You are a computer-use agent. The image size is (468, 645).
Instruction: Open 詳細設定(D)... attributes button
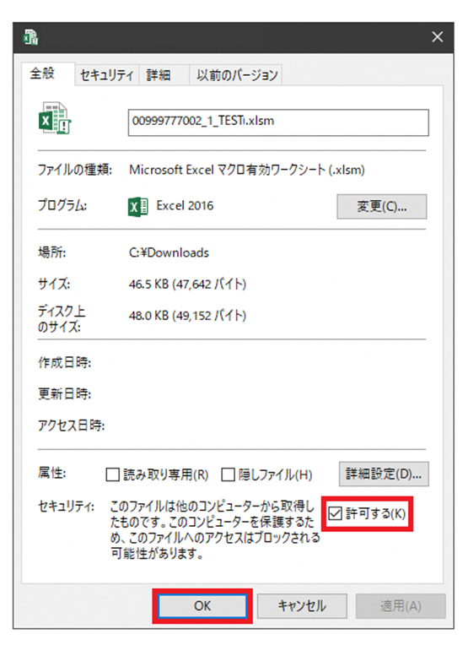384,474
